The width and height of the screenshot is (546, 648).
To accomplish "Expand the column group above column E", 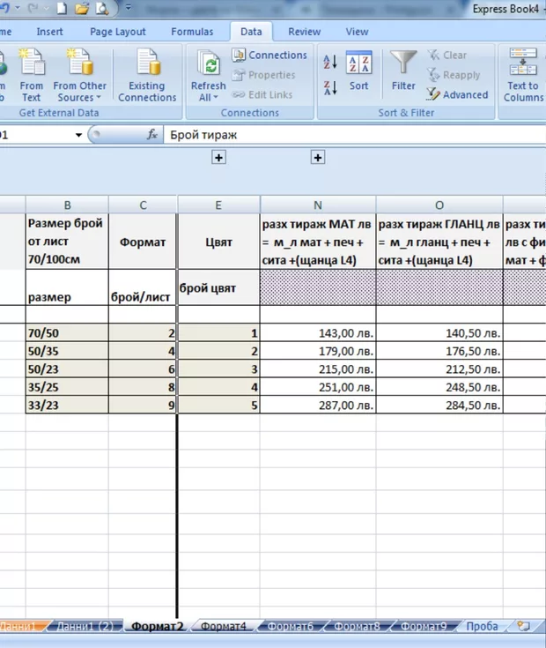I will coord(219,157).
